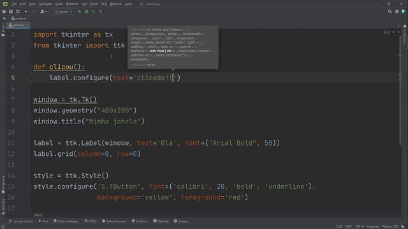Open the Tools menu
This screenshot has width=408, height=229.
pos(94,4)
